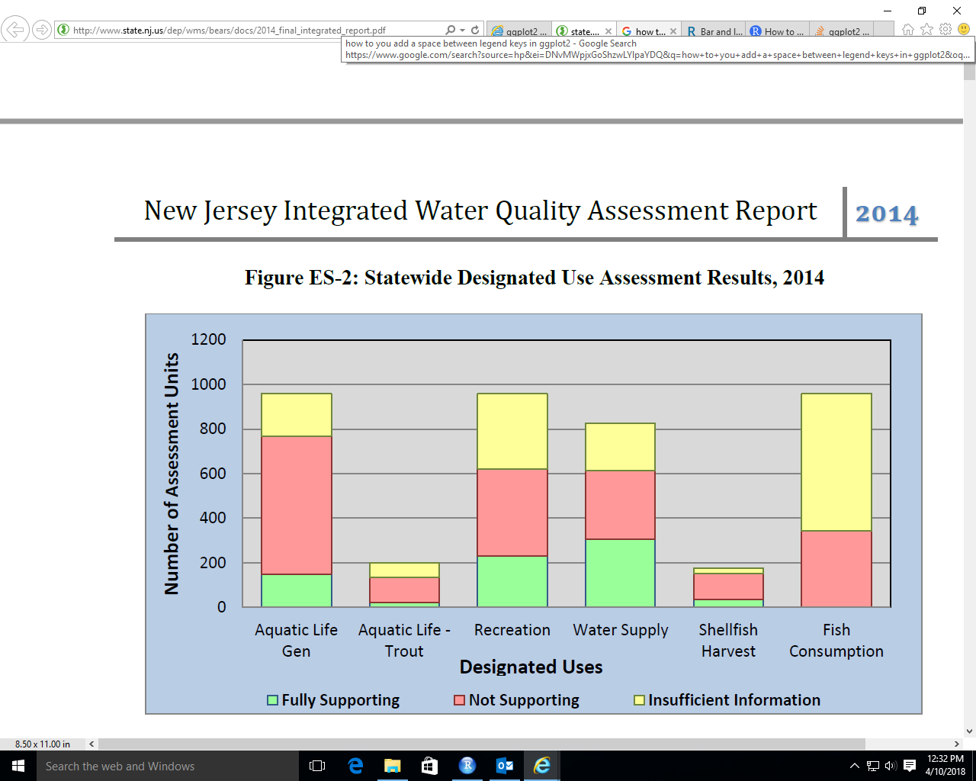The height and width of the screenshot is (781, 976).
Task: Click the network status tray icon
Action: click(x=873, y=766)
